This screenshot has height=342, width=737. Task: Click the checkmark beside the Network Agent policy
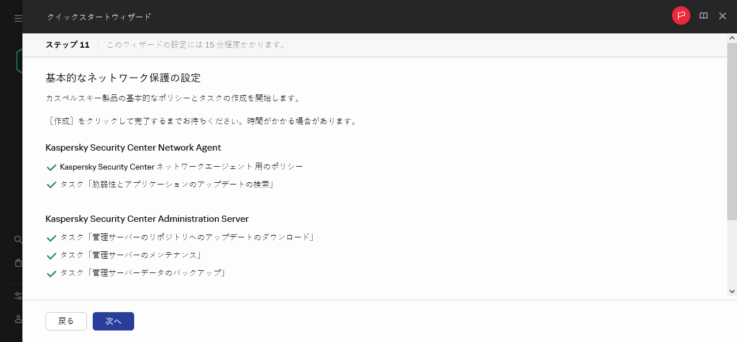pos(51,167)
